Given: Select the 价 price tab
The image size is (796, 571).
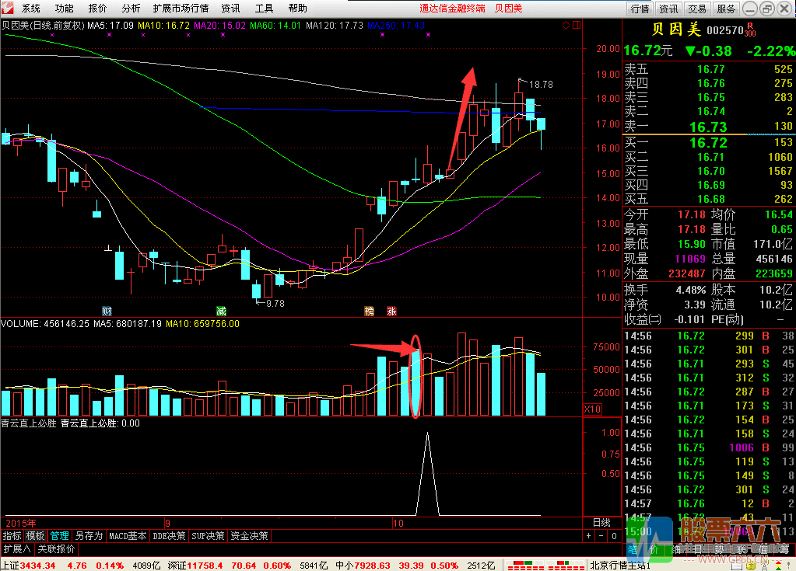Looking at the screenshot, I should [654, 549].
